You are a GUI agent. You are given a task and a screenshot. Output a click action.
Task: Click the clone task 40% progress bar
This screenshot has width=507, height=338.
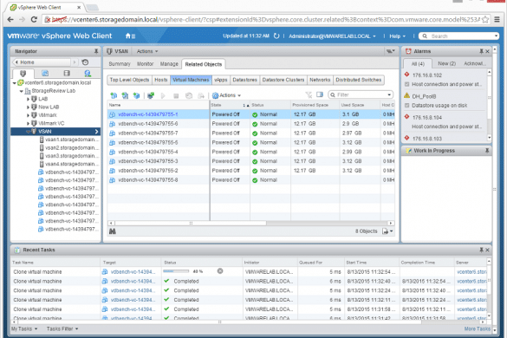coord(176,271)
